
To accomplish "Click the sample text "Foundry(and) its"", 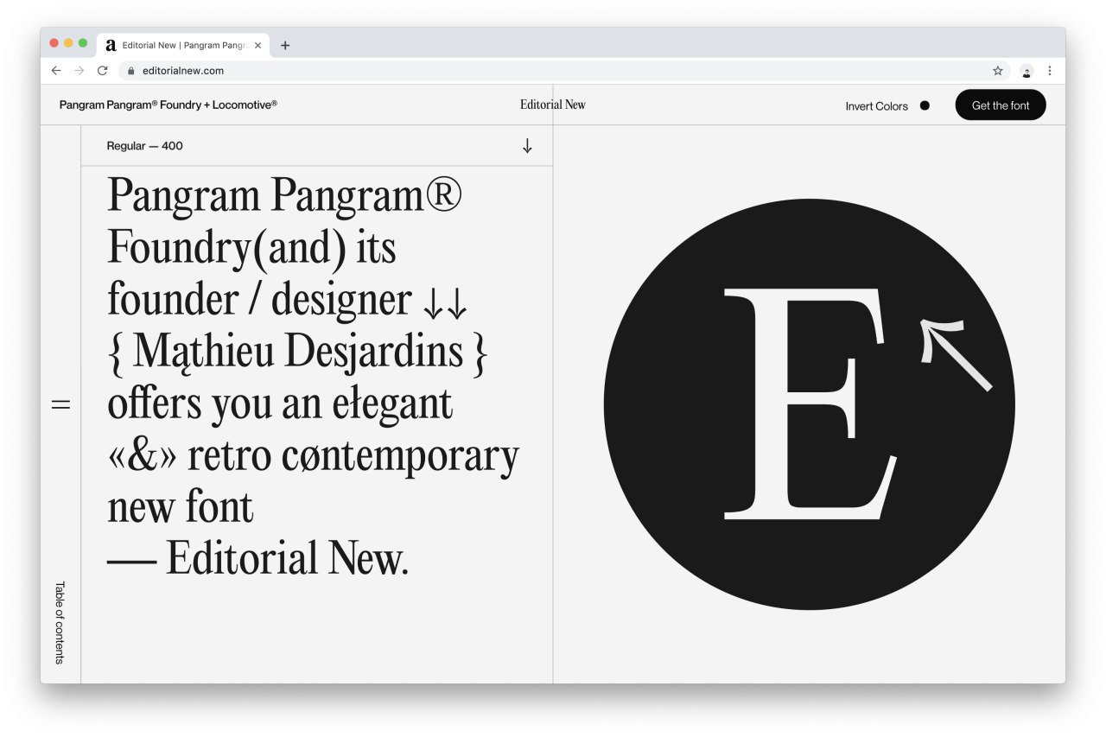I will [251, 249].
